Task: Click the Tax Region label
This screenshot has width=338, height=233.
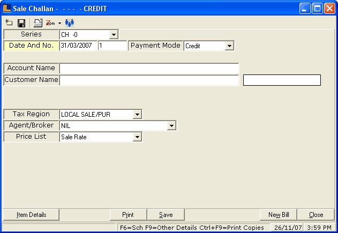Action: point(31,114)
